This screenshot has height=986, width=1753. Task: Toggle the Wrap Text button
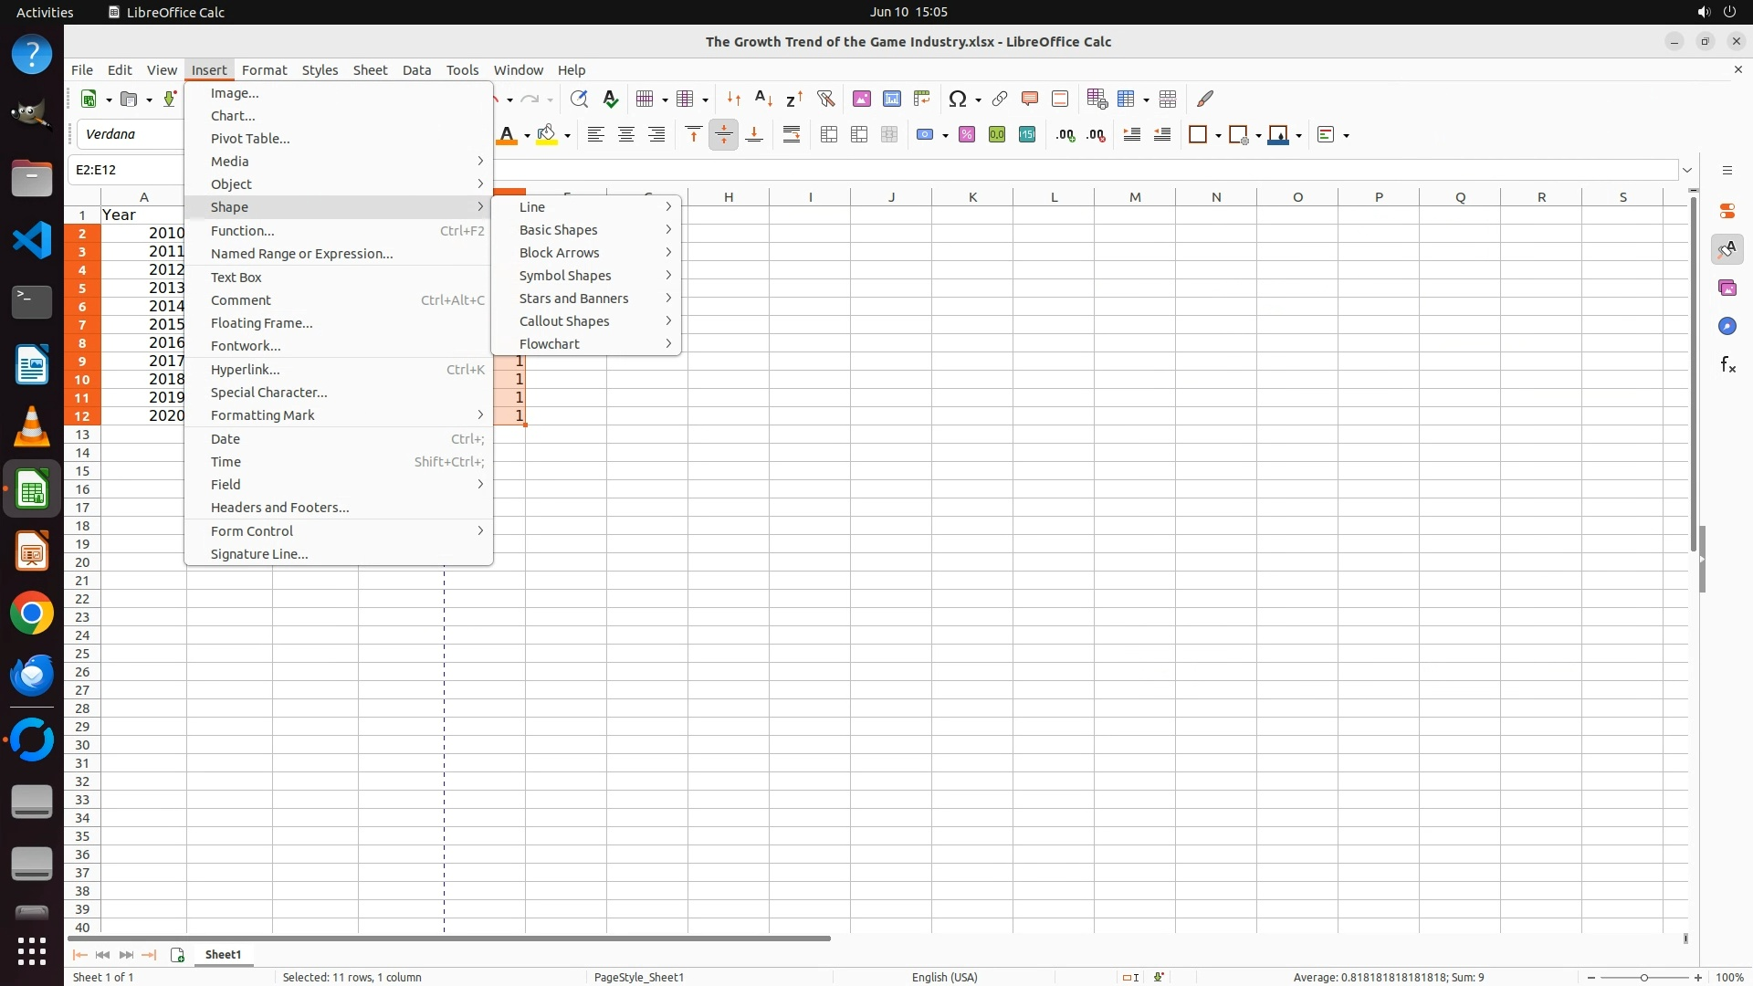[792, 135]
